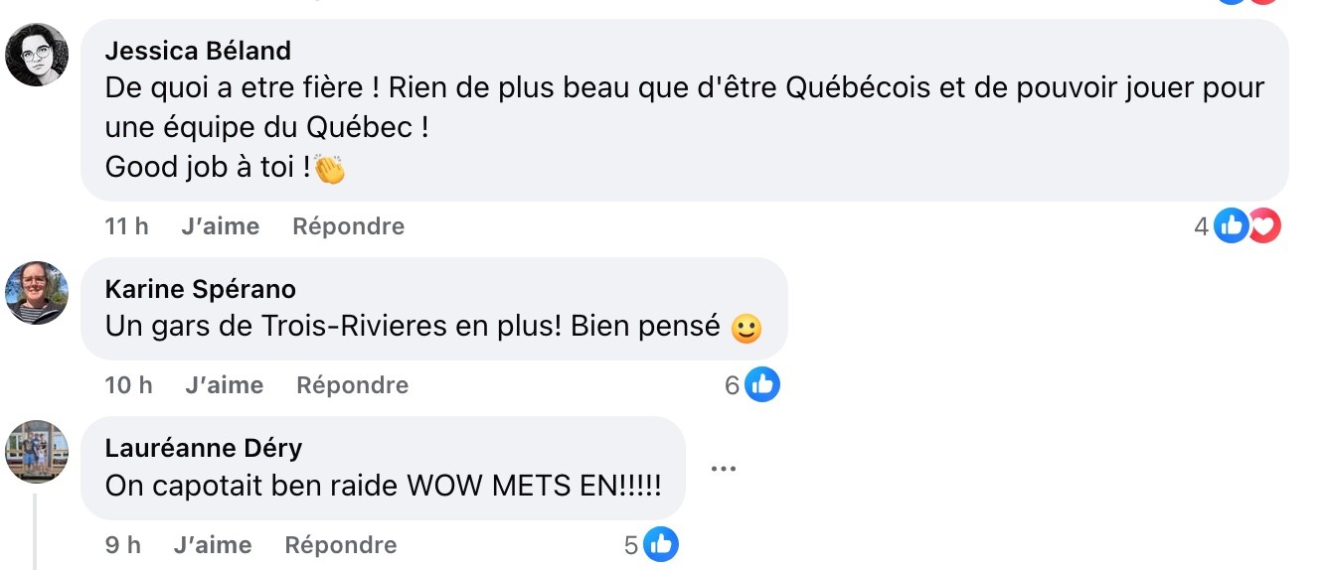Click the 10 h timestamp on Karine's comment
The width and height of the screenshot is (1328, 570).
(x=128, y=385)
